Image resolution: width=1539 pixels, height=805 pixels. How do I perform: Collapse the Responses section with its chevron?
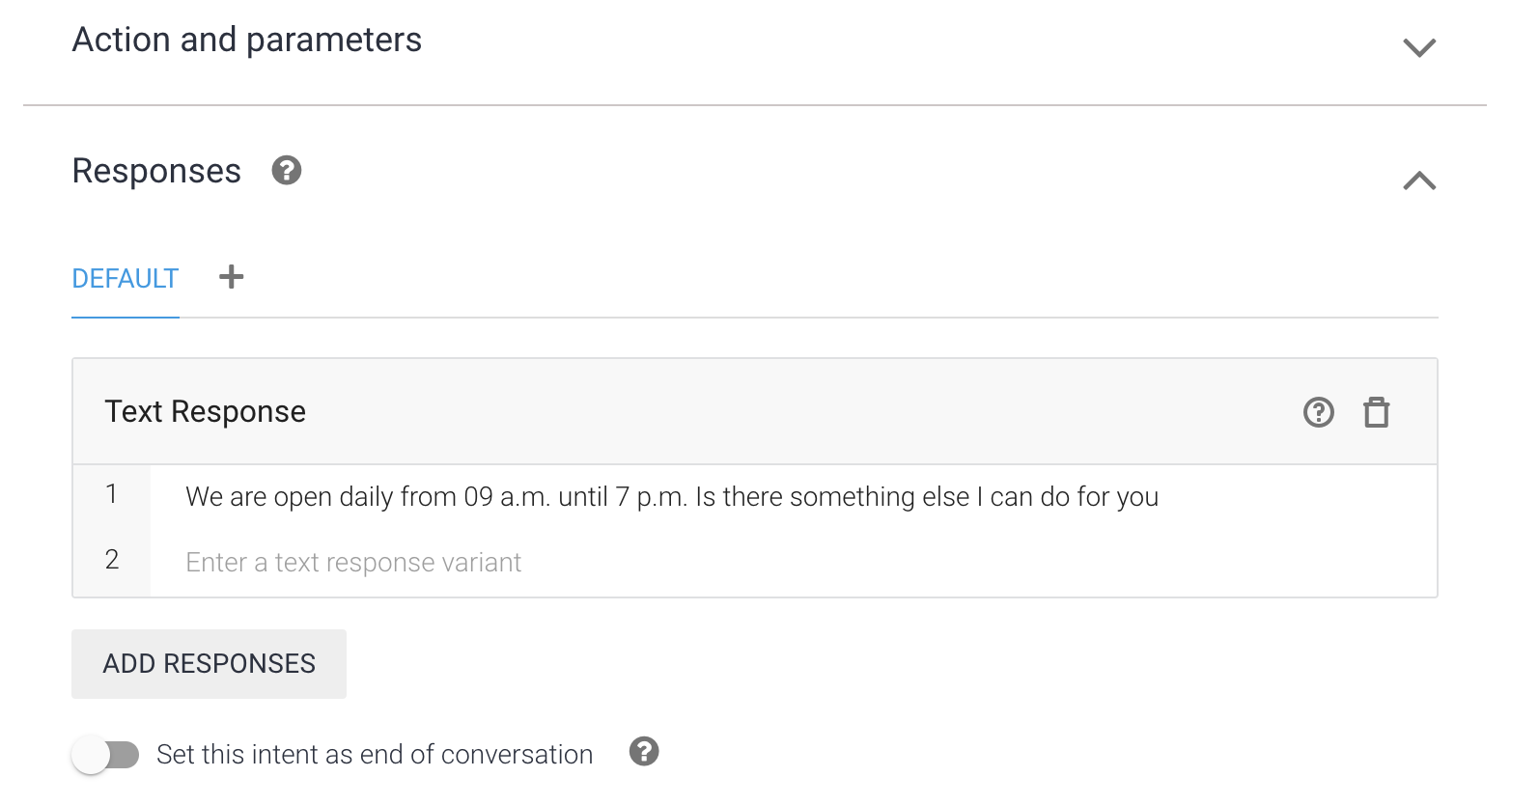(1419, 180)
